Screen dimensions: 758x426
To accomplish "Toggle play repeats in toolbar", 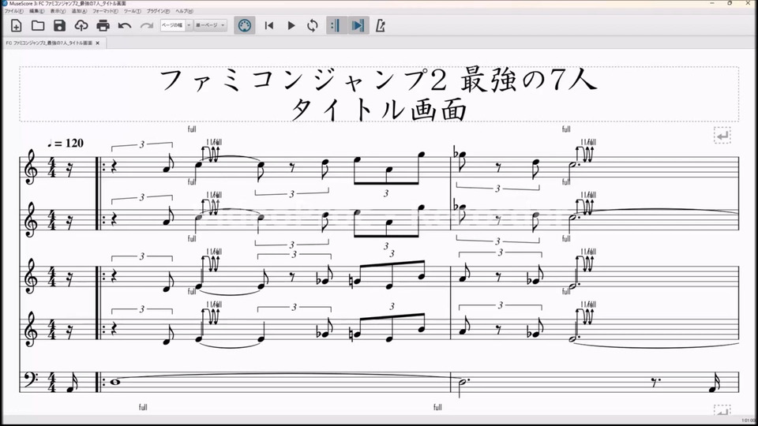I will 336,25.
